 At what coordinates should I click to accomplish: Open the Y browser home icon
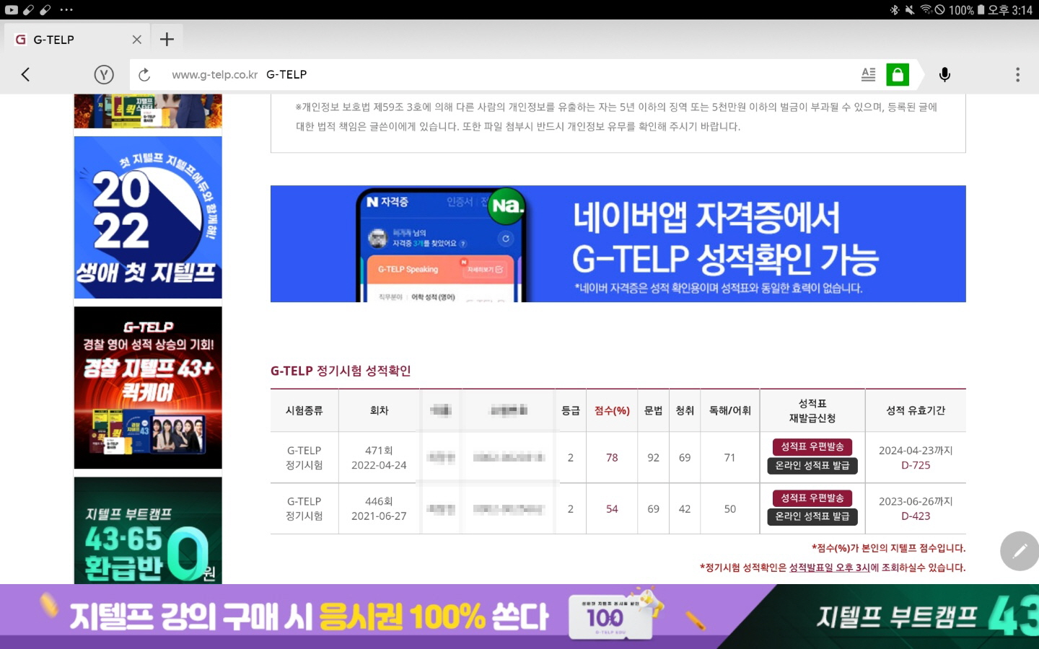(x=104, y=74)
